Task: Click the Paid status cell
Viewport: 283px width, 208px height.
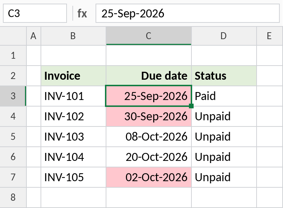Action: 224,96
